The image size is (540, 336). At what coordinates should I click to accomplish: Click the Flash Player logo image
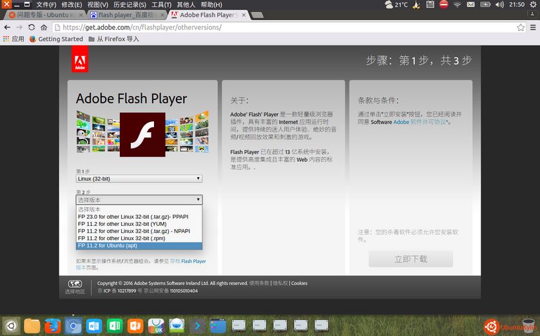coord(142,134)
